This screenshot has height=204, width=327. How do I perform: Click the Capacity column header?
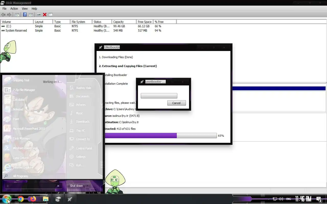(x=124, y=22)
